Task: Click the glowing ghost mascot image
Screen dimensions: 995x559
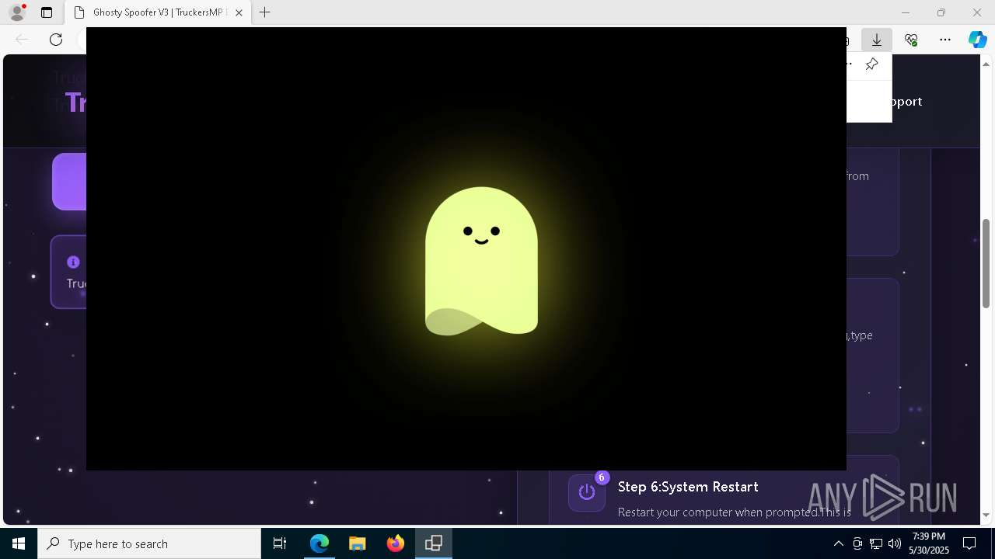Action: click(x=481, y=261)
